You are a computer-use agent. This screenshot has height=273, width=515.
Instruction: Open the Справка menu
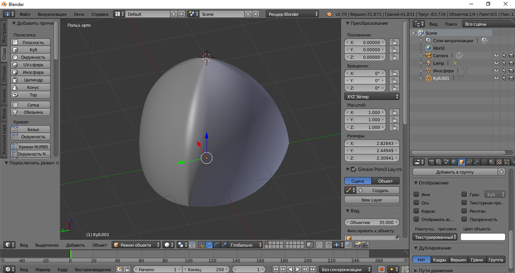(x=100, y=14)
